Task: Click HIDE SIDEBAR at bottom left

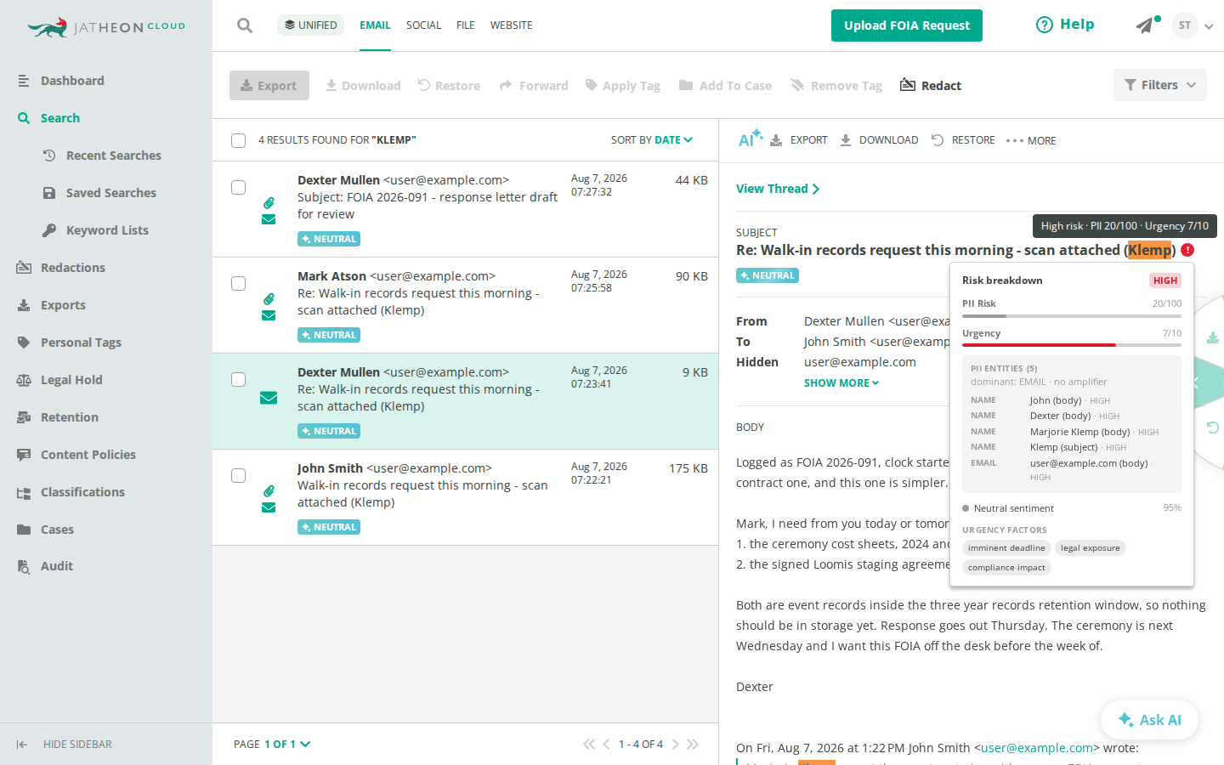Action: pos(64,744)
